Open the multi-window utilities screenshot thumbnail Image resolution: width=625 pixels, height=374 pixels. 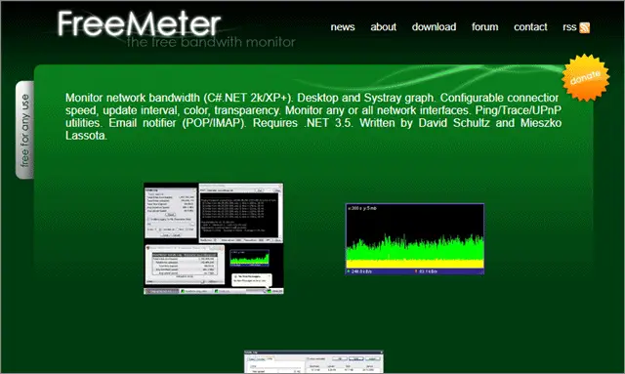point(214,239)
